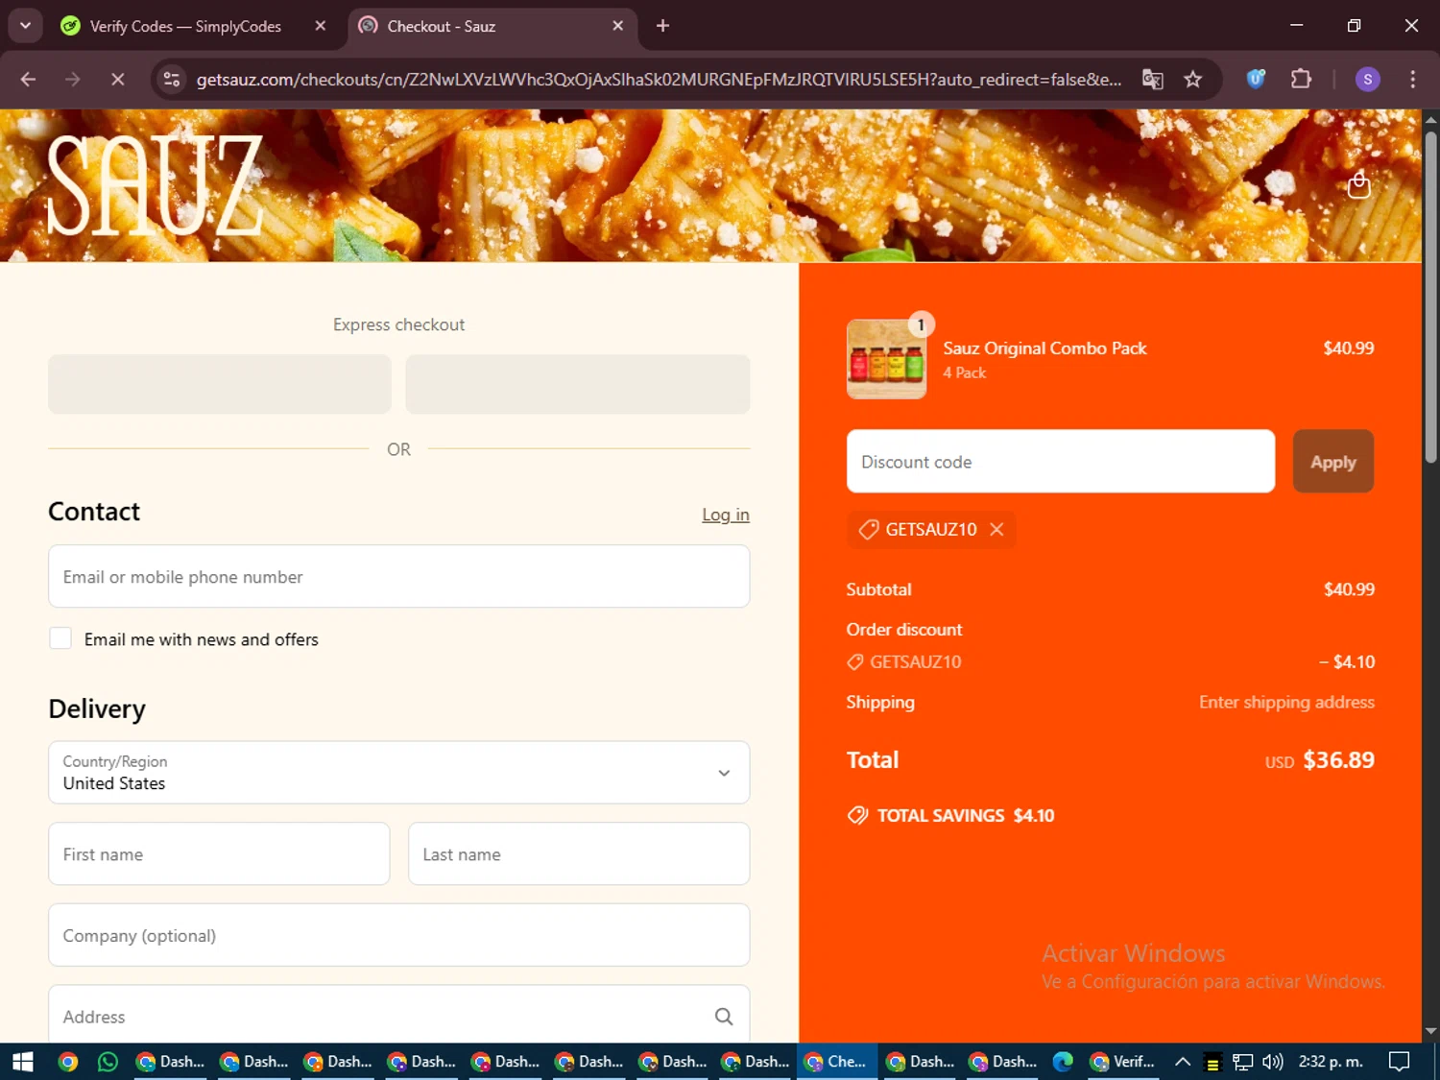Apply the discount code
This screenshot has width=1440, height=1080.
[x=1333, y=462]
